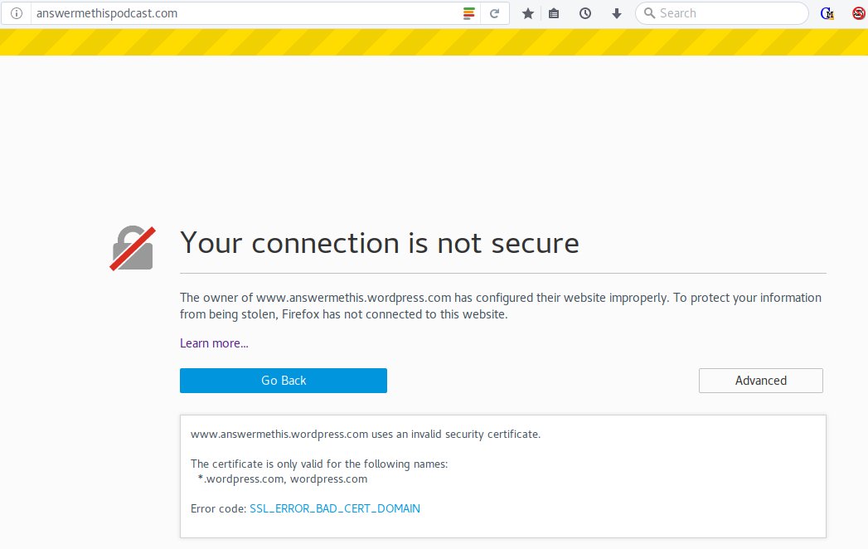Click 'The certificate is only valid' sentence

(319, 464)
